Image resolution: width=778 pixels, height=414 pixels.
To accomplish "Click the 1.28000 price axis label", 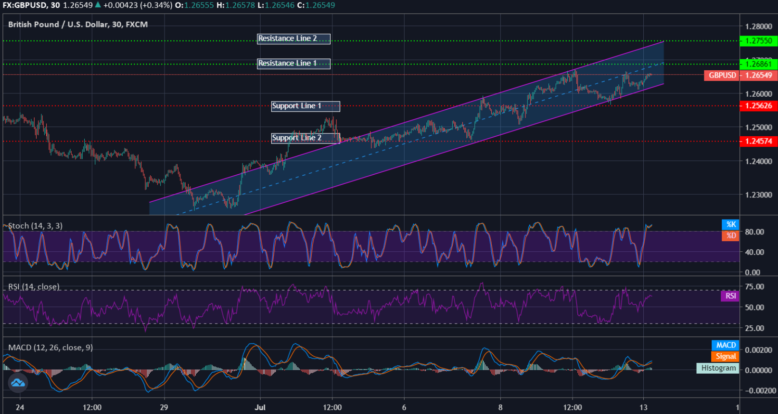I will (758, 26).
